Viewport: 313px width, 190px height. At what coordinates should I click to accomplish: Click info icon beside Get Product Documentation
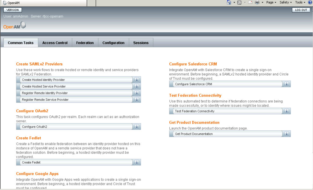286,133
